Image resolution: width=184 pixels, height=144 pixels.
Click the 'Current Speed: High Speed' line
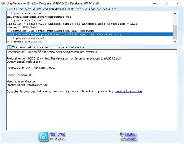23,62
